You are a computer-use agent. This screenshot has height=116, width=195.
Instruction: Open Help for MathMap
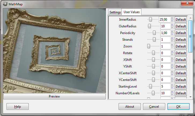click(17, 106)
